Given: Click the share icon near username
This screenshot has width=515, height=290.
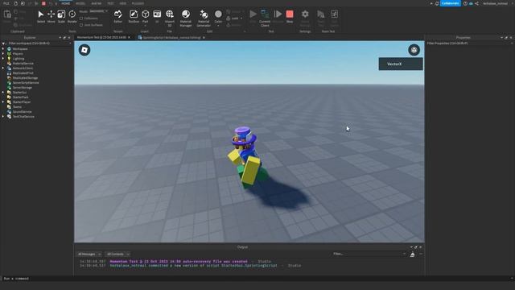Looking at the screenshot, I should coord(476,3).
